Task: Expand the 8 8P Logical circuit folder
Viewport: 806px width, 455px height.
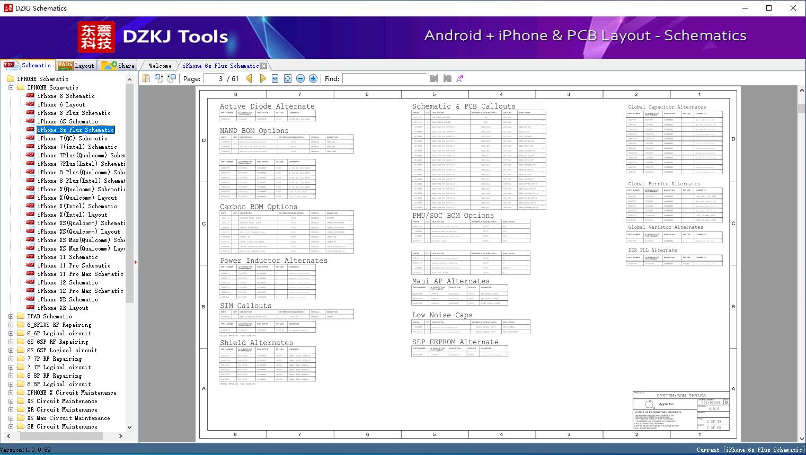Action: pyautogui.click(x=11, y=384)
